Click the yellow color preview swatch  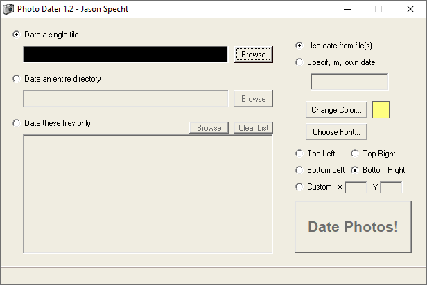(381, 110)
